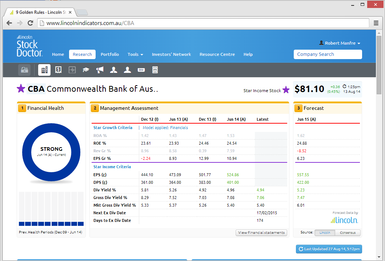Click Prev. Health Periods caption text
Viewport: 385px width, 261px height.
click(50, 232)
